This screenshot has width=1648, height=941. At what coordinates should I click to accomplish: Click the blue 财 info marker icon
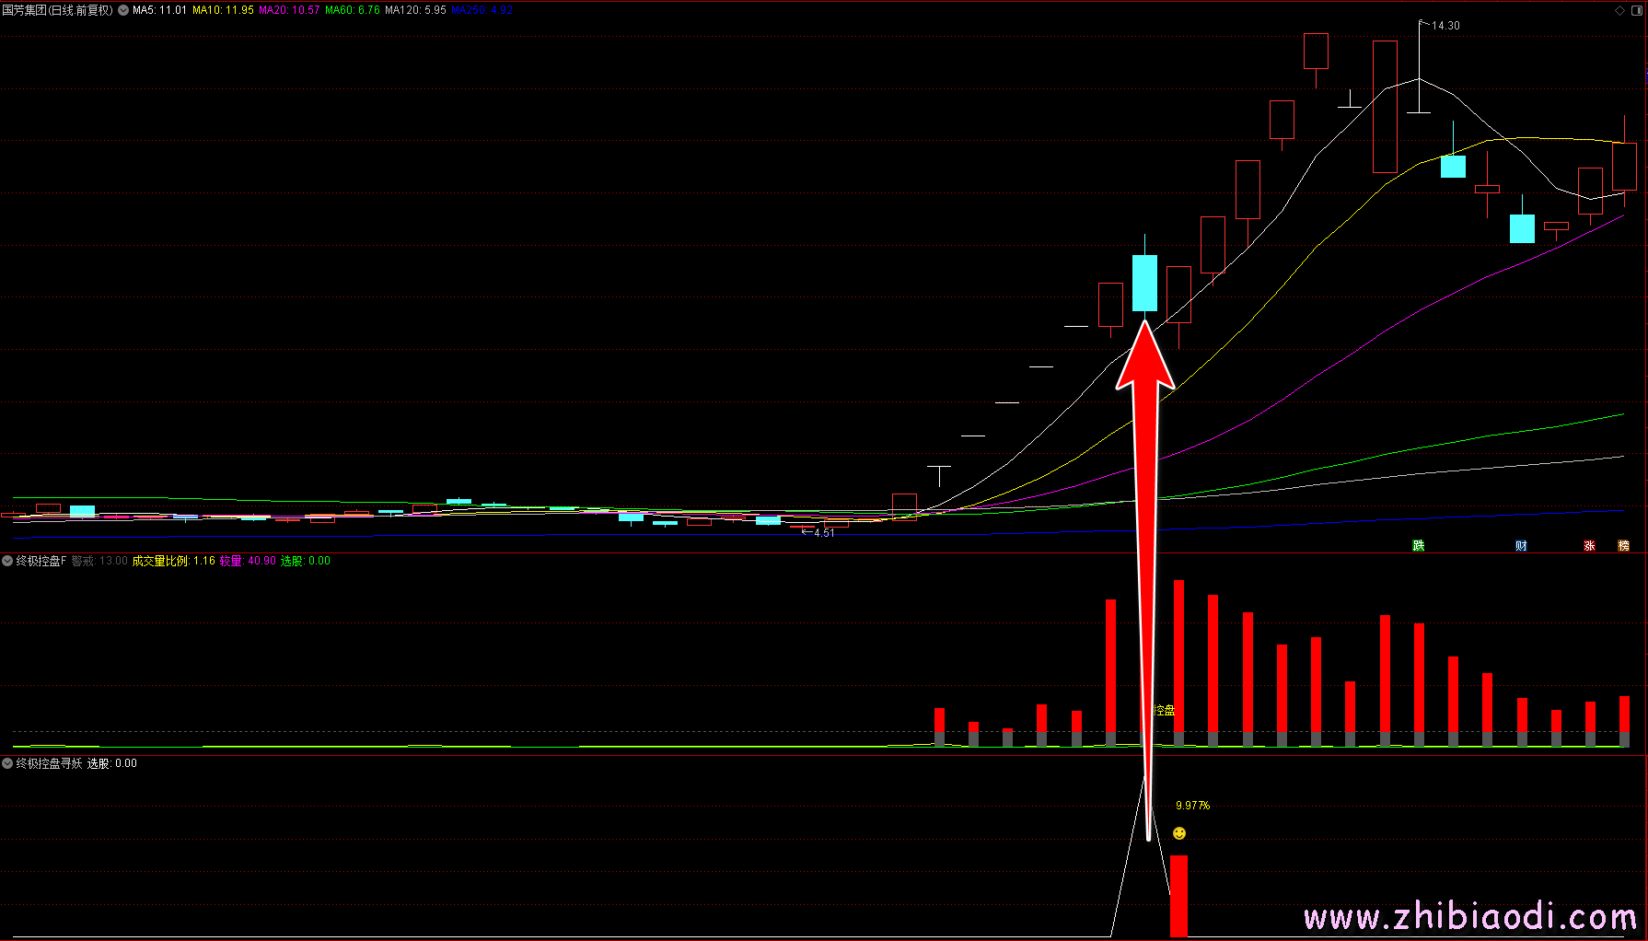click(1521, 546)
